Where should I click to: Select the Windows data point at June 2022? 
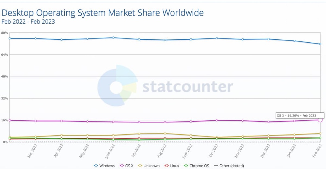coord(113,37)
